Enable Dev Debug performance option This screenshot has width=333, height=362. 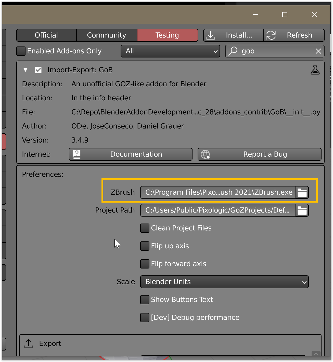145,318
